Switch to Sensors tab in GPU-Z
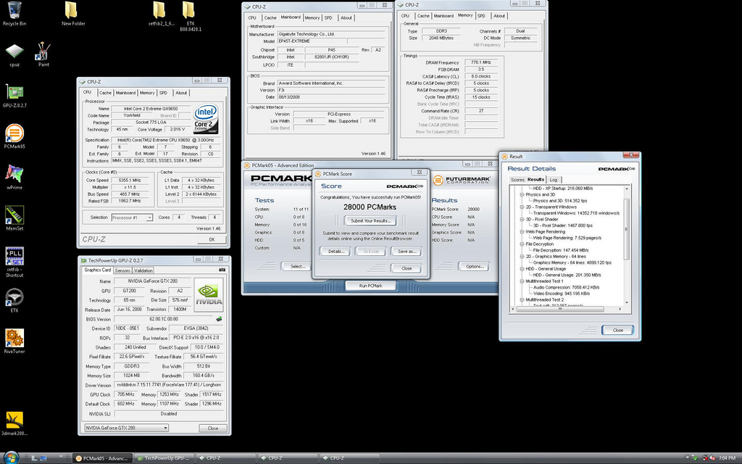The image size is (742, 464). 122,270
